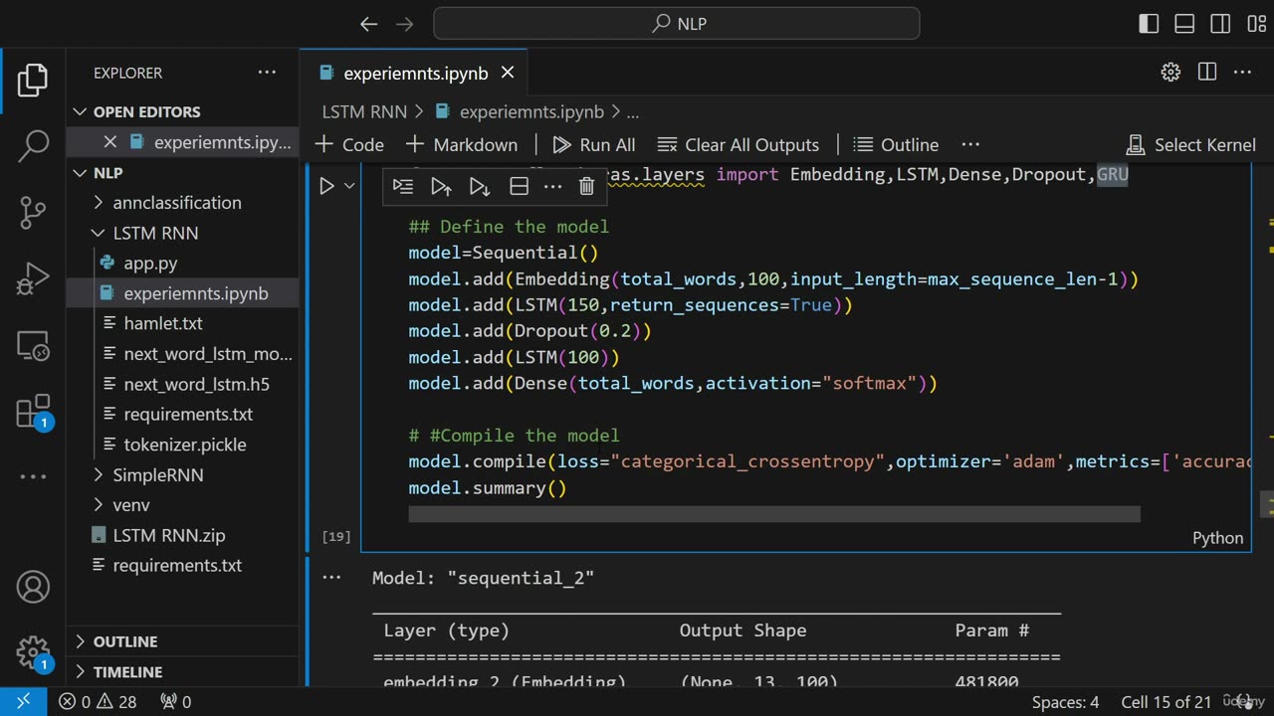The width and height of the screenshot is (1274, 716).
Task: Open the Accounts menu
Action: pos(33,587)
